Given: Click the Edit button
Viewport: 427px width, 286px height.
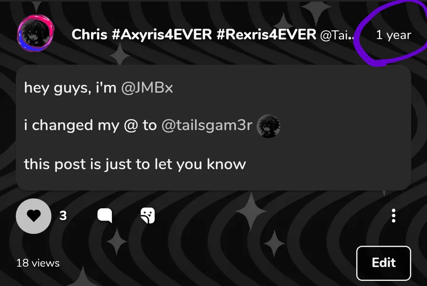Looking at the screenshot, I should [x=383, y=263].
